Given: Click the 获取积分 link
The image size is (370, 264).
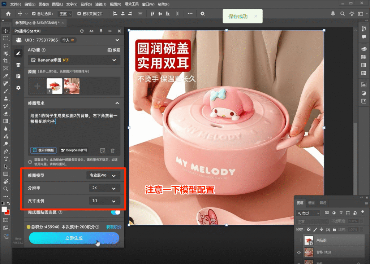Looking at the screenshot, I should [x=114, y=227].
